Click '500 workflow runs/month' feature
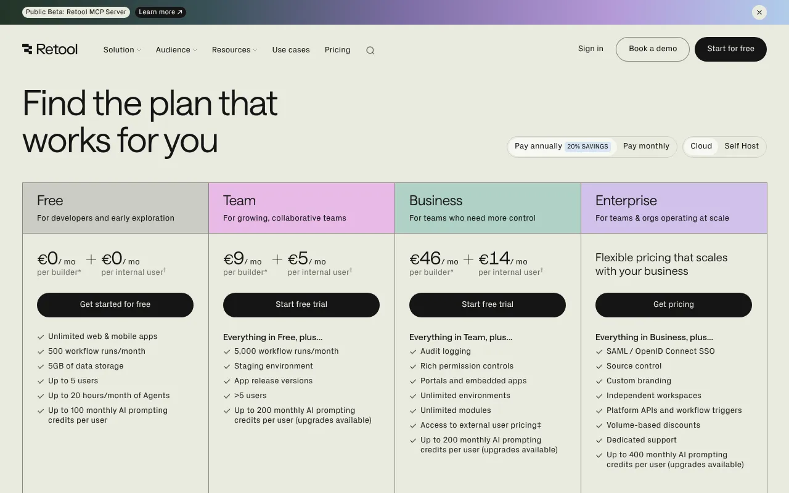The width and height of the screenshot is (789, 493). tap(97, 351)
